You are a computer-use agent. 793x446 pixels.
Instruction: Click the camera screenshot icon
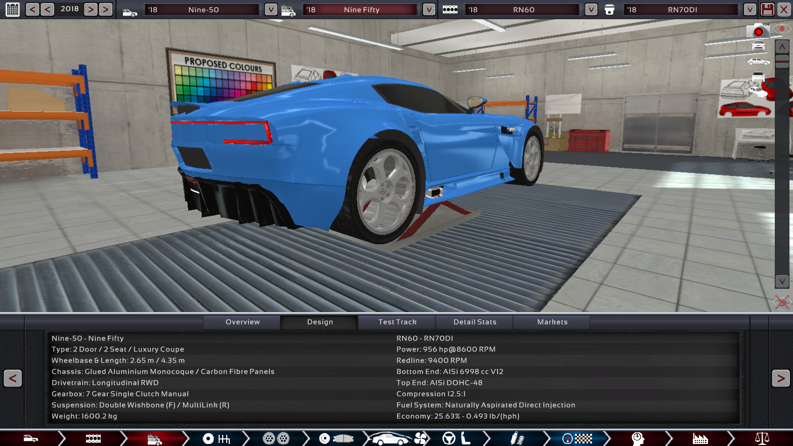(758, 31)
